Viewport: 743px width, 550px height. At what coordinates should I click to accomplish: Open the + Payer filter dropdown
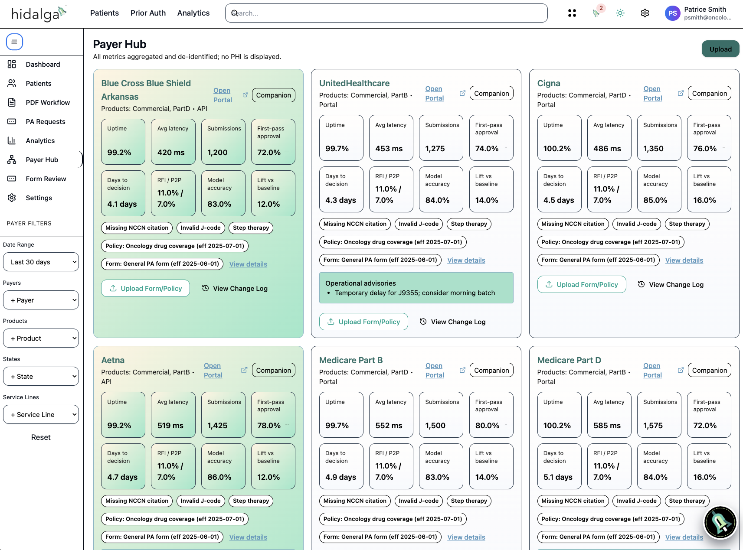pos(41,300)
